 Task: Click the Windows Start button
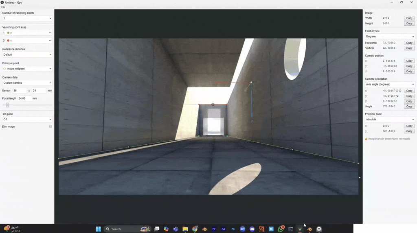98,229
